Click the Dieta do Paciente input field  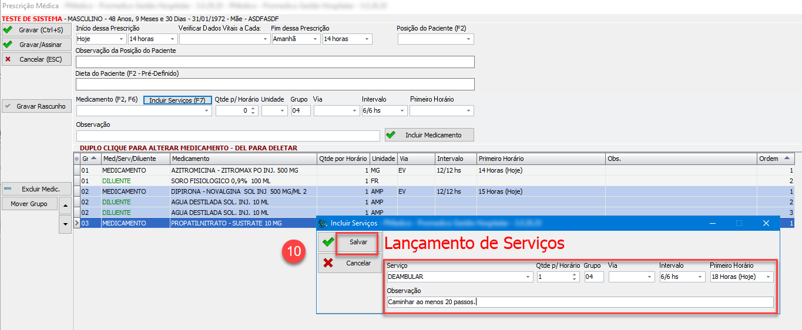click(x=275, y=85)
